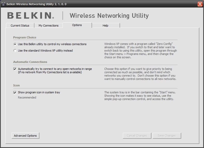Image resolution: width=204 pixels, height=148 pixels.
Task: Click the window title text in title bar
Action: pos(37,4)
